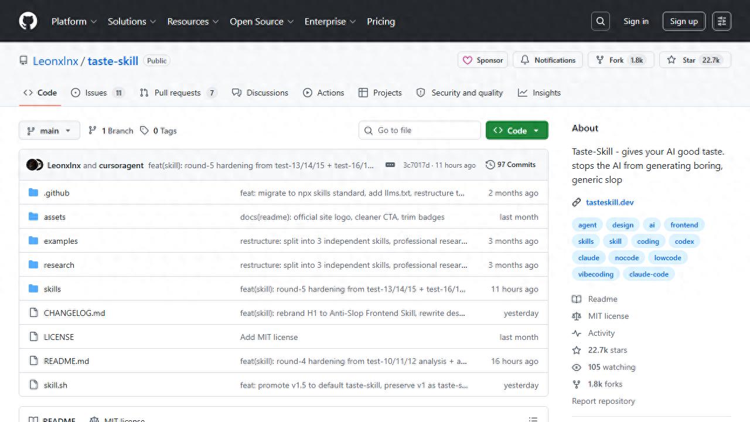
Task: Select the claude-code topic tag
Action: [649, 274]
